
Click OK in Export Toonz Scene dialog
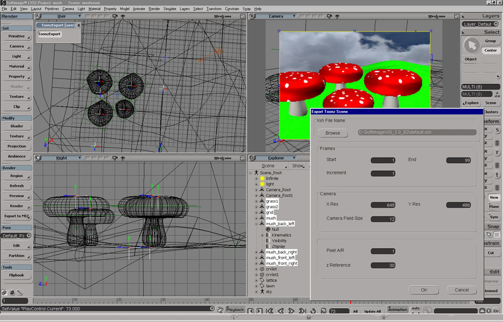pyautogui.click(x=424, y=290)
